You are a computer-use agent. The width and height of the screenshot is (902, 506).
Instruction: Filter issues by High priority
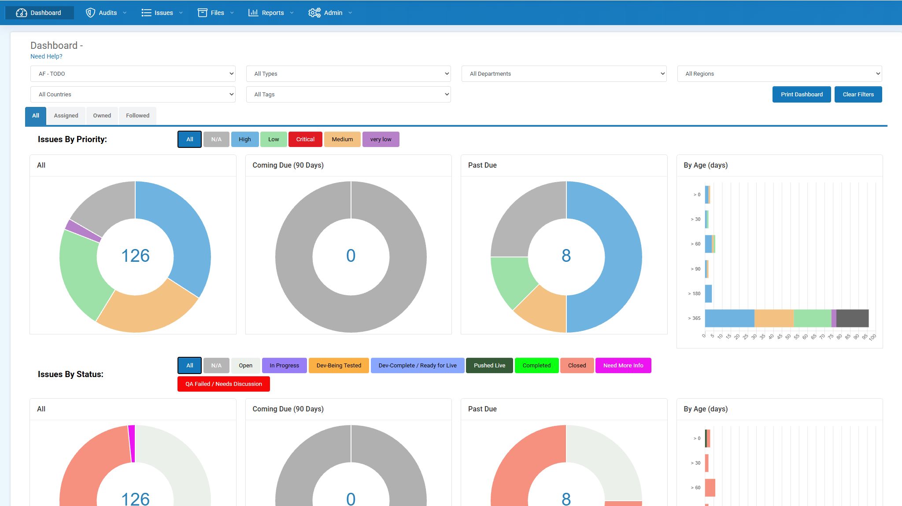click(x=245, y=139)
